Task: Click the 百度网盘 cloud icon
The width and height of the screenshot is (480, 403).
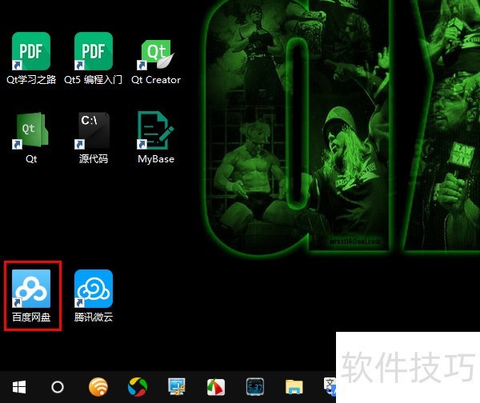Action: point(31,289)
